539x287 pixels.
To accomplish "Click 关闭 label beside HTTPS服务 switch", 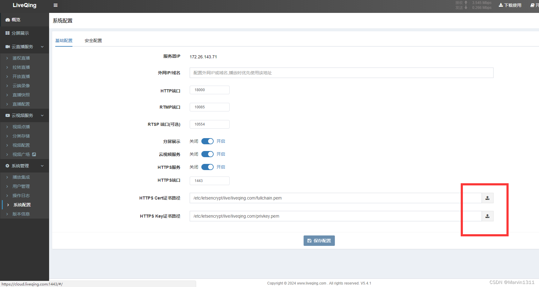I will (x=194, y=167).
